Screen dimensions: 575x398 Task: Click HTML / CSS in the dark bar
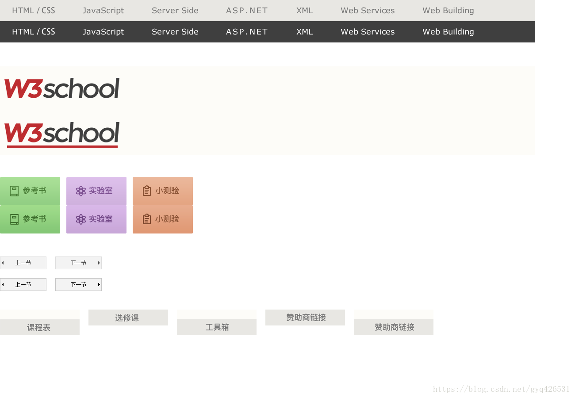pos(34,32)
